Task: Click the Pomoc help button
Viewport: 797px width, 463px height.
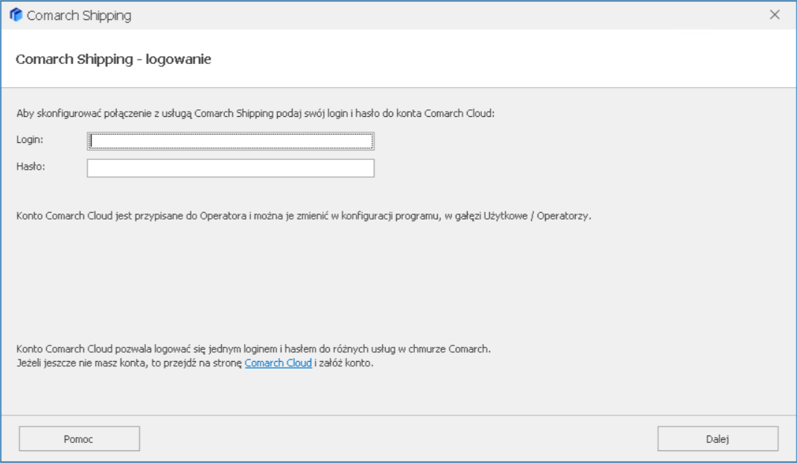Action: pyautogui.click(x=79, y=438)
